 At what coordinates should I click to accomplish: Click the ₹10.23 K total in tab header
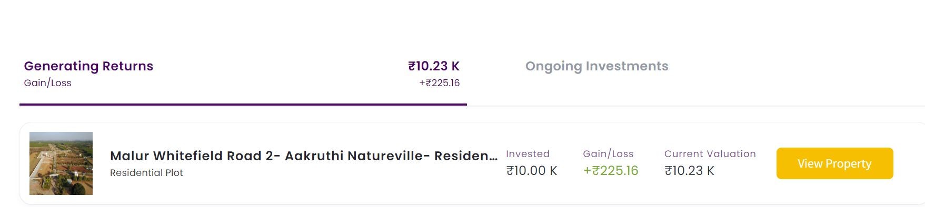(x=434, y=66)
